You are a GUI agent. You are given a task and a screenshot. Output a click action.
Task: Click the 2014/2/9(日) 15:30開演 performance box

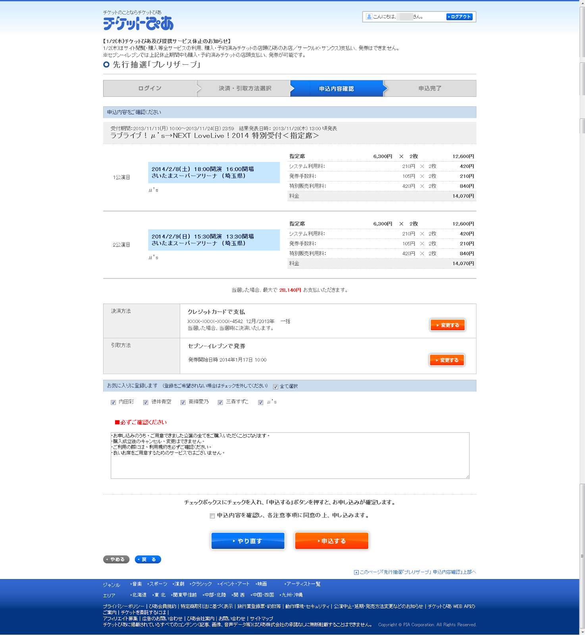[214, 240]
